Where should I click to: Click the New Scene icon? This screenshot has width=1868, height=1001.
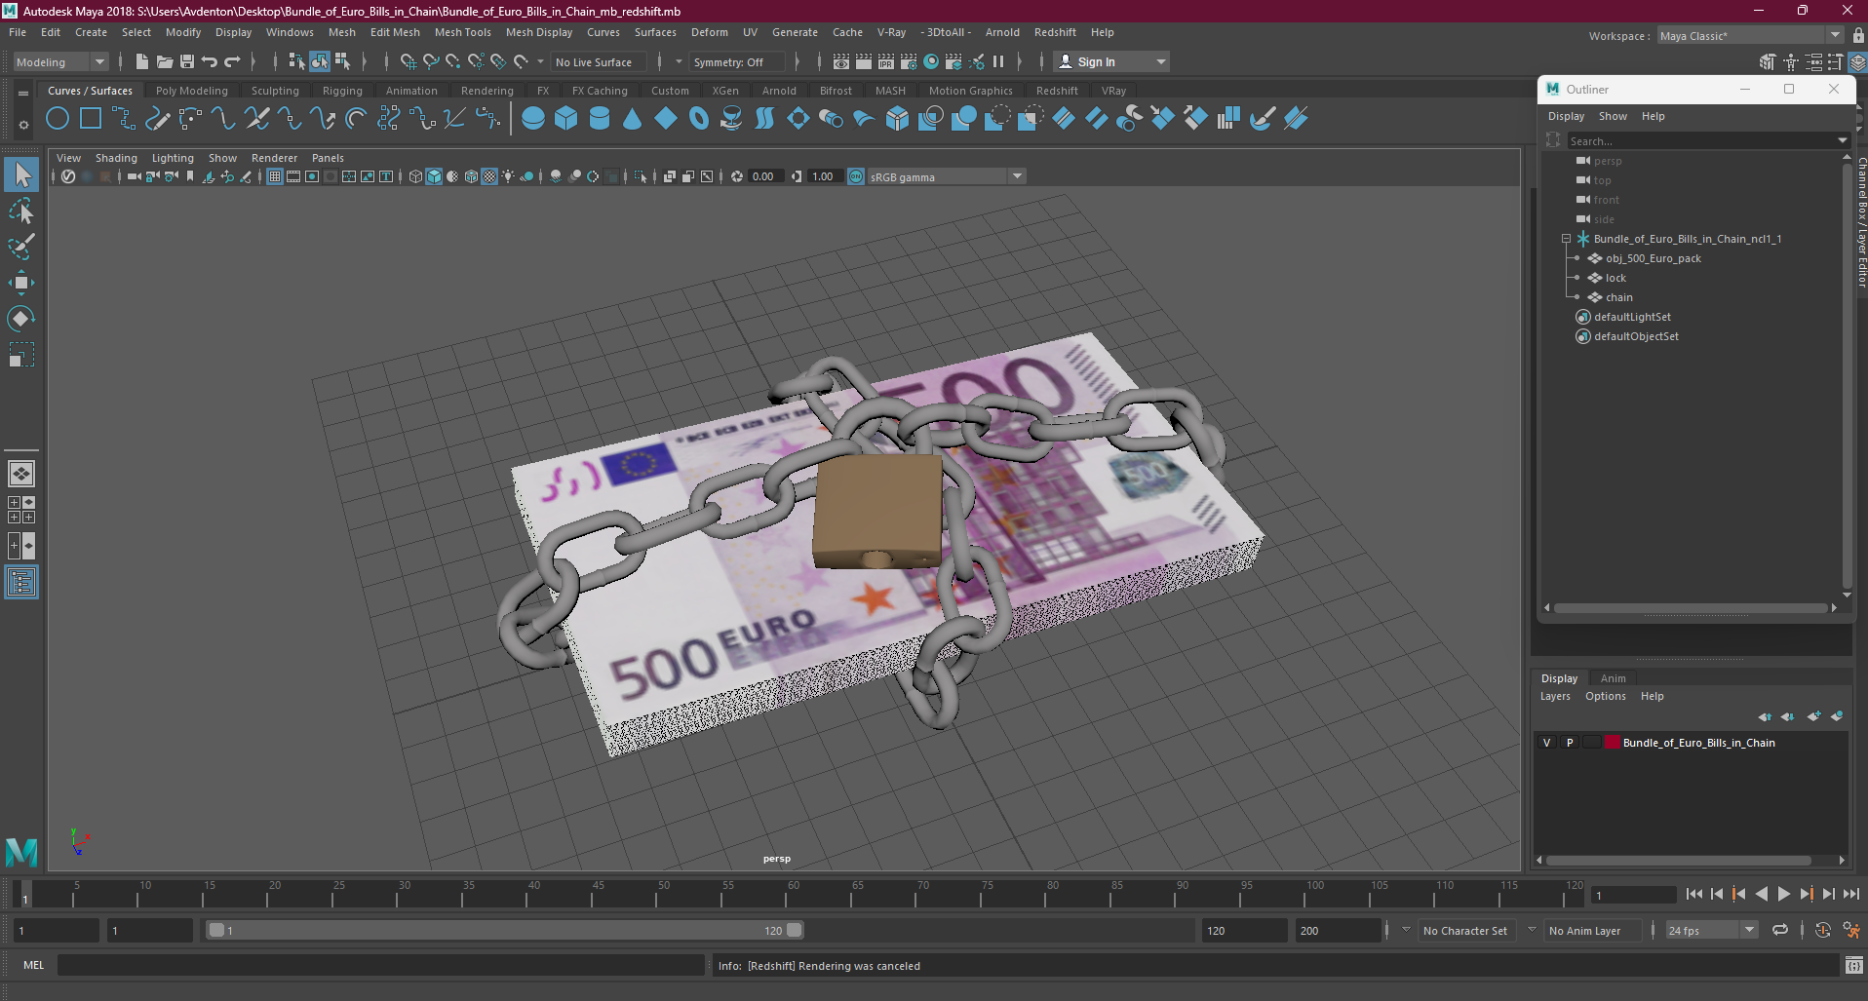tap(142, 61)
